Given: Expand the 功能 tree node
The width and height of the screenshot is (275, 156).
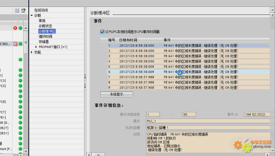Looking at the screenshot, I should [x=32, y=52].
